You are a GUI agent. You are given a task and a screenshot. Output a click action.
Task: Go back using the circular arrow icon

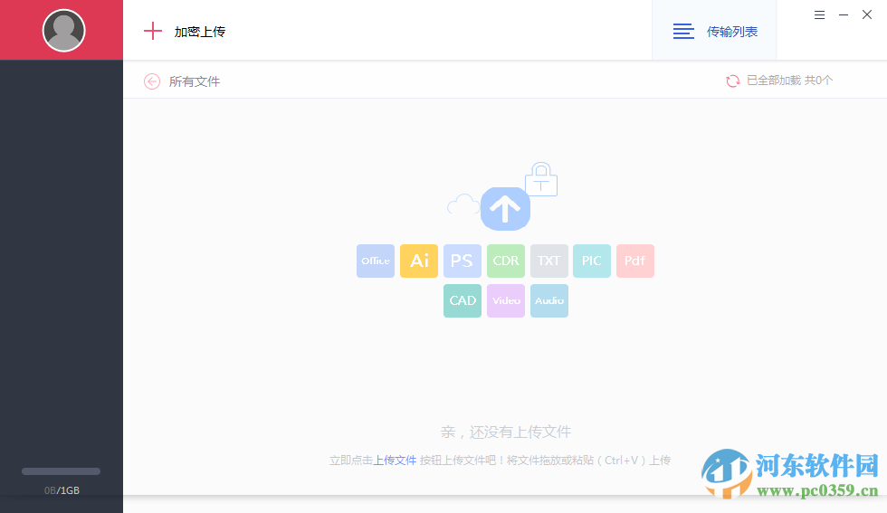[x=152, y=81]
